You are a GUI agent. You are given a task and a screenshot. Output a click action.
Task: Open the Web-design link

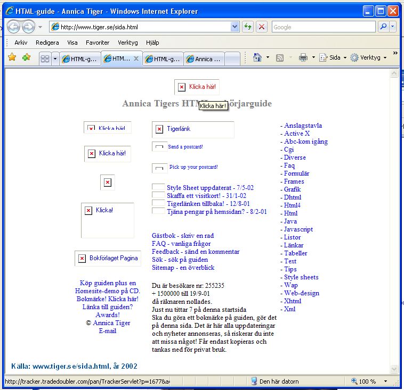click(x=302, y=293)
